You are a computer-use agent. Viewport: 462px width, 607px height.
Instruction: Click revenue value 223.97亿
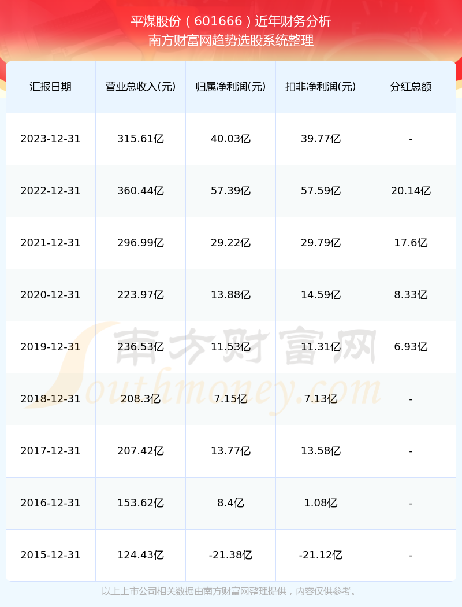(141, 295)
